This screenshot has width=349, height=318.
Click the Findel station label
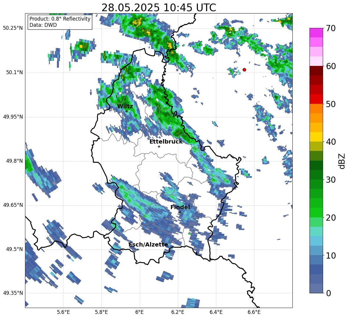pyautogui.click(x=180, y=207)
